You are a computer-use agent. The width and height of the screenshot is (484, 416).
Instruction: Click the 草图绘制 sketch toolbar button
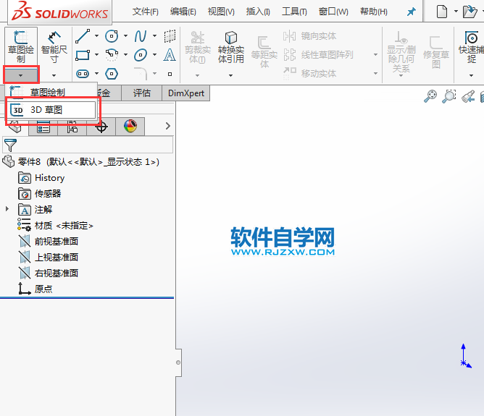[21, 46]
